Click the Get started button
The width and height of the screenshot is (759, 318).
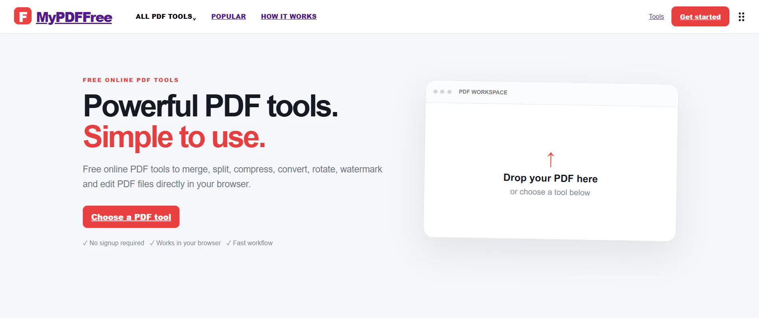tap(700, 16)
